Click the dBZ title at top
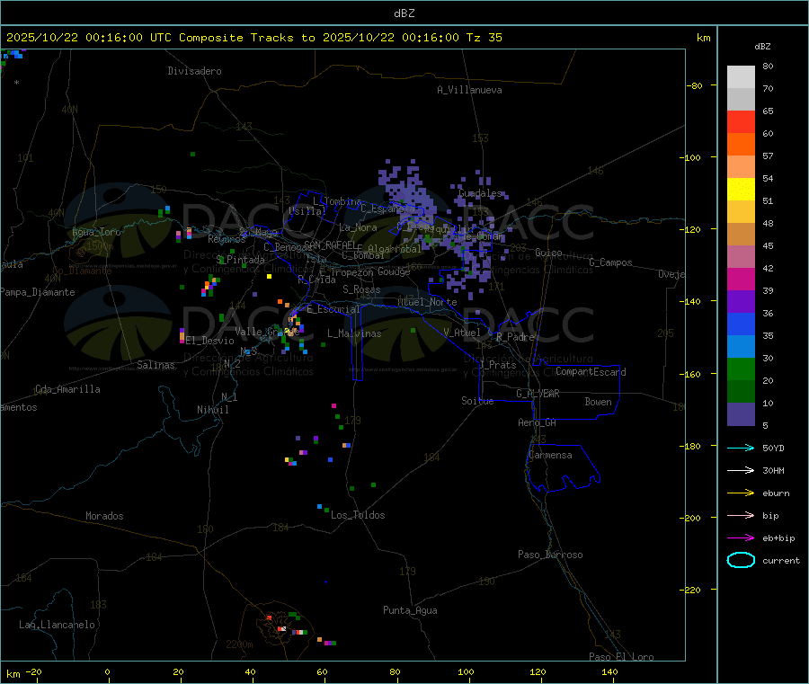 [x=404, y=13]
